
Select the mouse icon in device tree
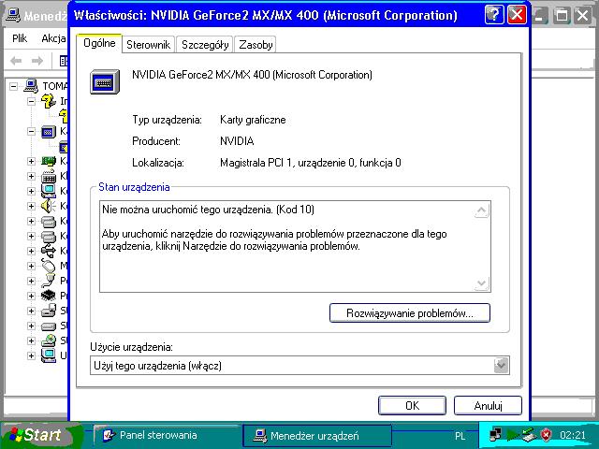[x=49, y=266]
